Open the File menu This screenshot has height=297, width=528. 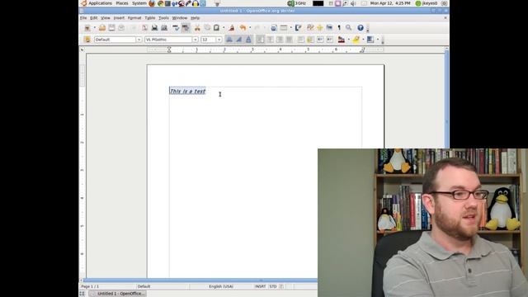point(83,18)
